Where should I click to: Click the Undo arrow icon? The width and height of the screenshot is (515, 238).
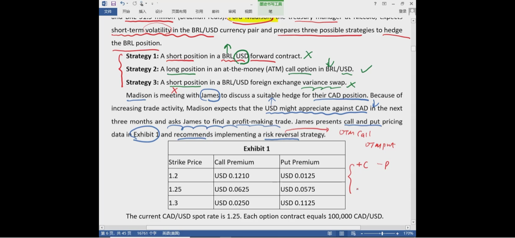coord(122,4)
